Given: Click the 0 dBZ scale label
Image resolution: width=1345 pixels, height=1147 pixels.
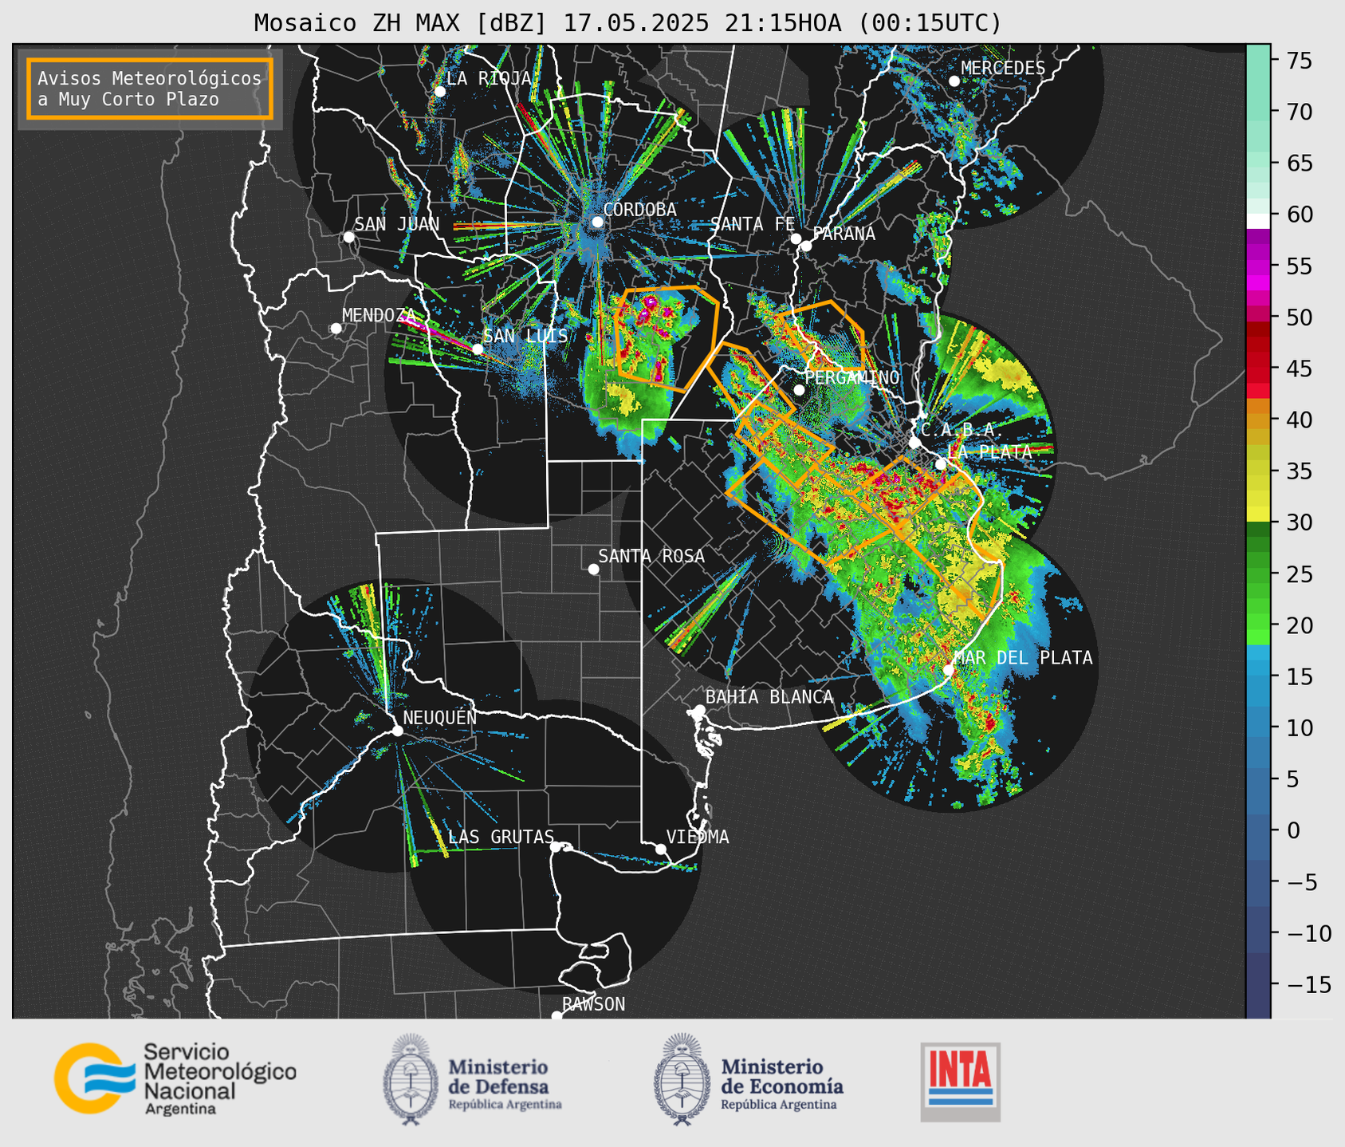Looking at the screenshot, I should pos(1292,830).
